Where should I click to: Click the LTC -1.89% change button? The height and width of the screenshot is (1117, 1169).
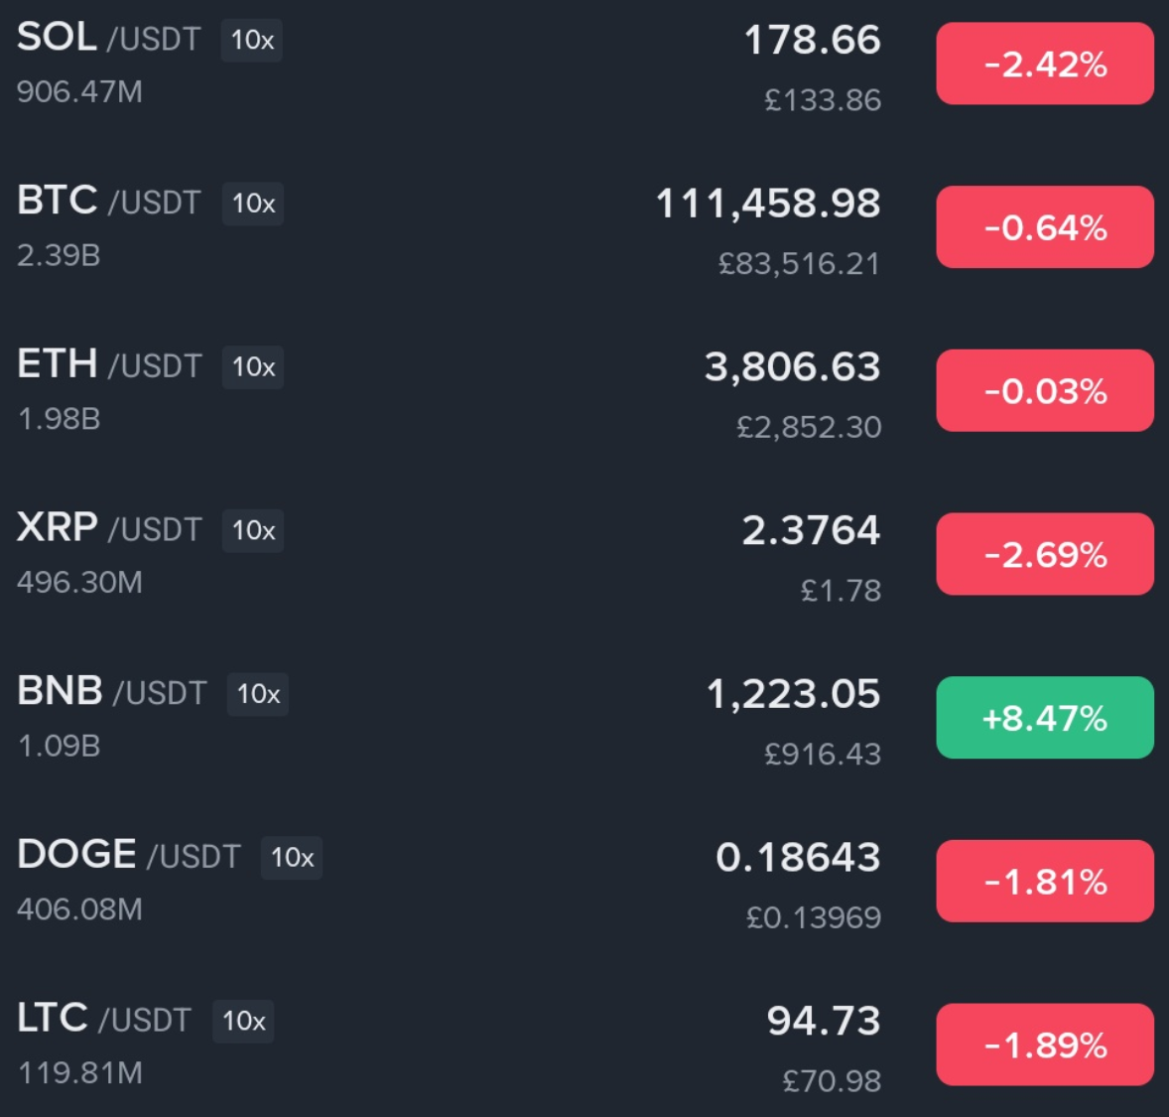pos(1044,1045)
